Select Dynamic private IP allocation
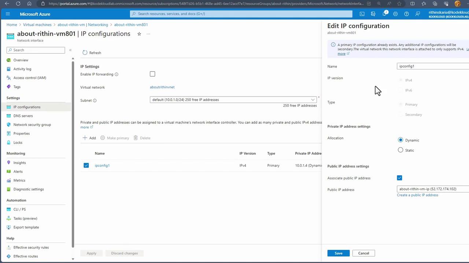Screen dimensions: 469x263 pos(400,140)
